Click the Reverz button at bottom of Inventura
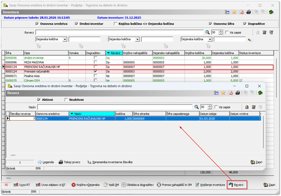This screenshot has height=196, width=281. click(x=237, y=185)
